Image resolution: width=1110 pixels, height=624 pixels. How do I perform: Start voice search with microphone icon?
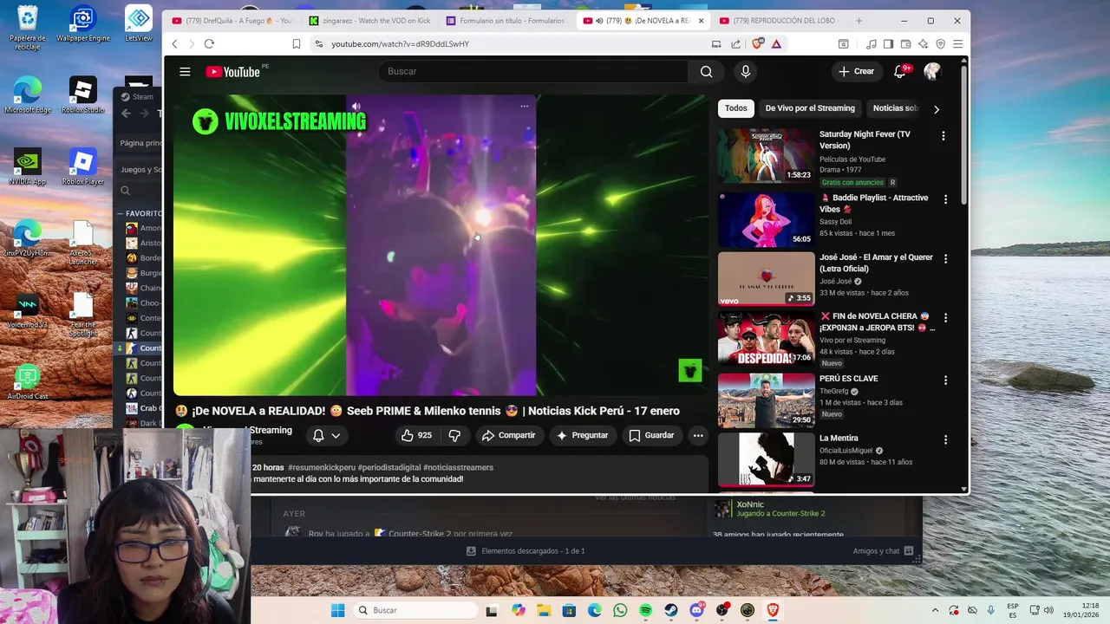point(745,72)
